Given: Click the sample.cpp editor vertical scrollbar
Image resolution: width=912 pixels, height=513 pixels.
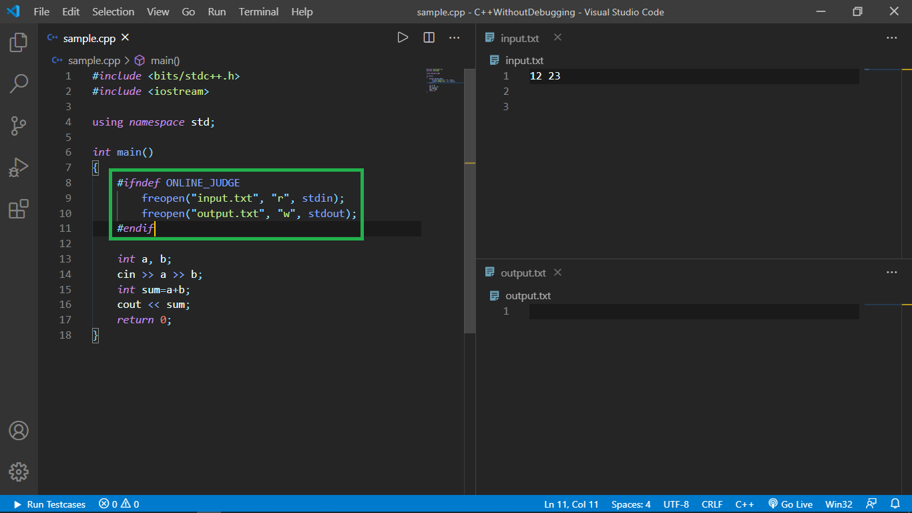Looking at the screenshot, I should coord(470,200).
